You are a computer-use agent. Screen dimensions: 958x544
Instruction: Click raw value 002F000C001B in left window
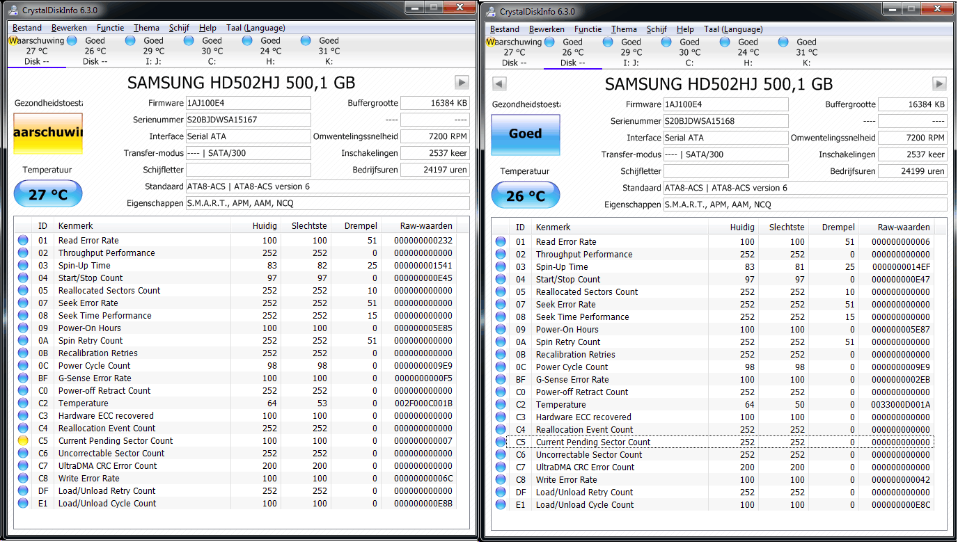point(423,403)
